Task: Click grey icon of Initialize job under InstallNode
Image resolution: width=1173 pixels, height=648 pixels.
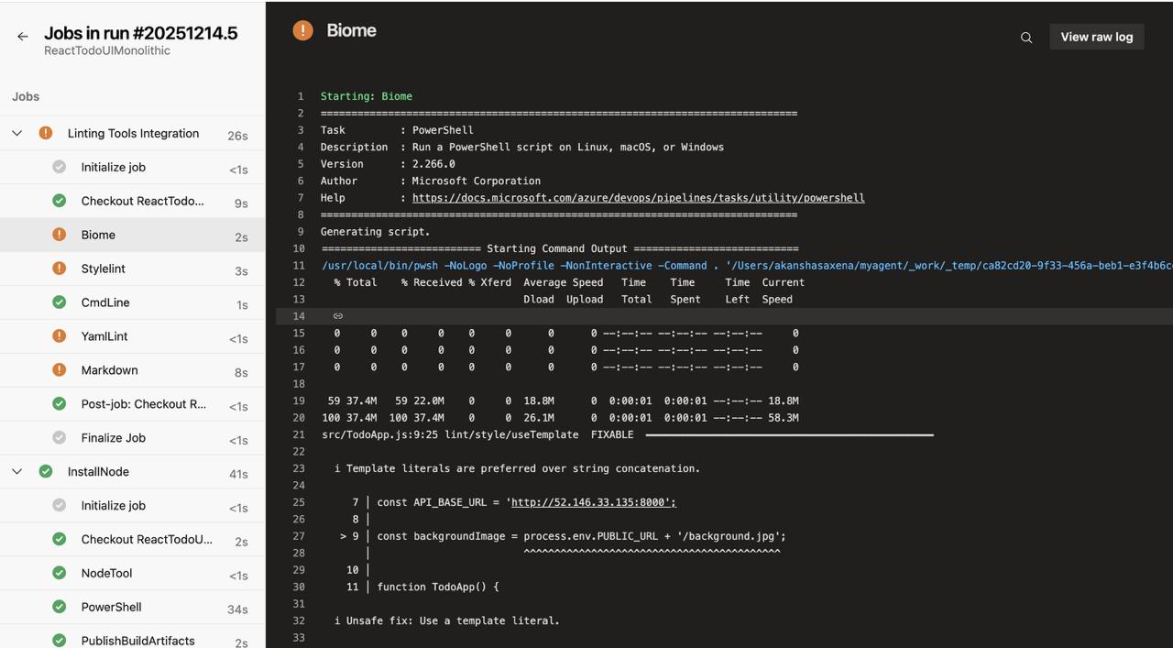Action: pyautogui.click(x=60, y=505)
